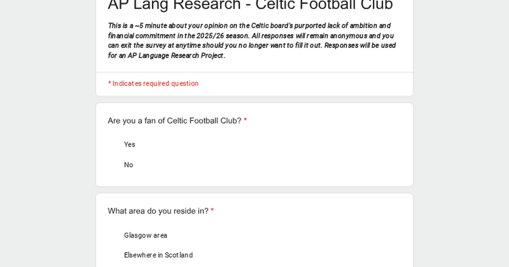Pick the Elsewhere in Scotland option
509x267 pixels.
point(158,255)
